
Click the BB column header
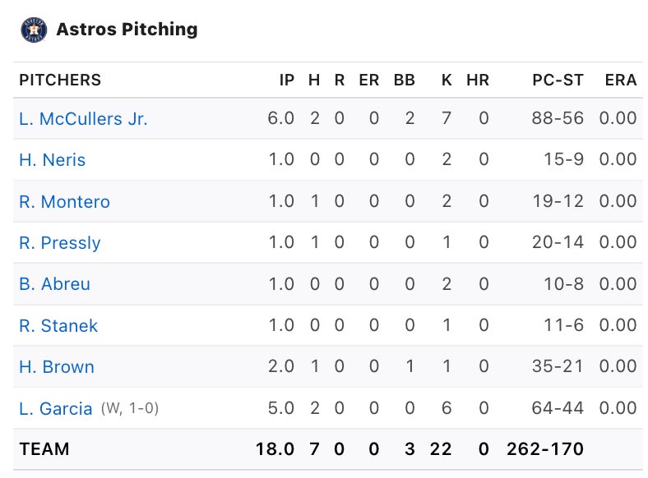pyautogui.click(x=404, y=80)
